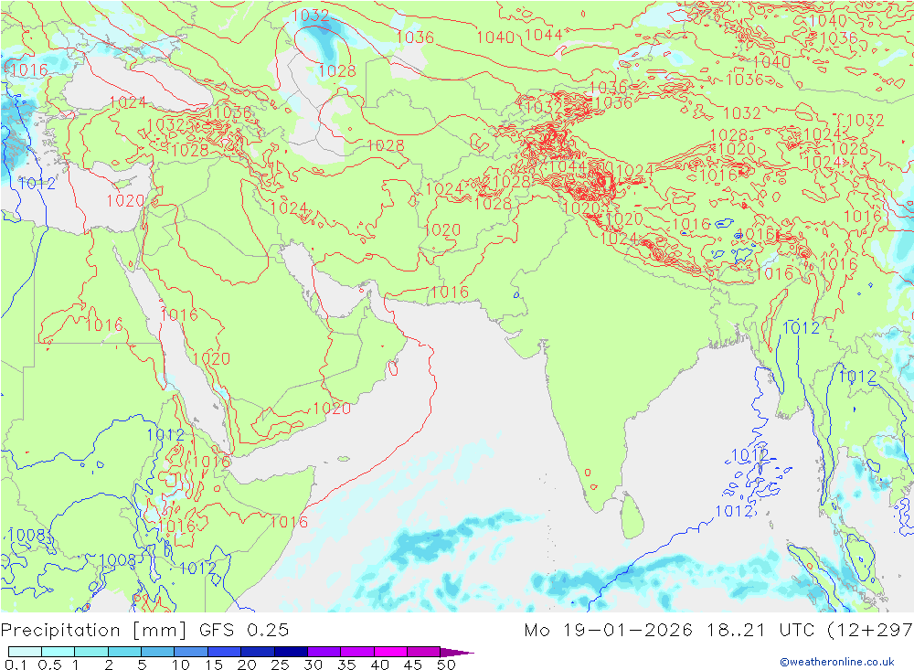914x670 pixels.
Task: Click the '50' legend scale value
Action: tap(447, 665)
